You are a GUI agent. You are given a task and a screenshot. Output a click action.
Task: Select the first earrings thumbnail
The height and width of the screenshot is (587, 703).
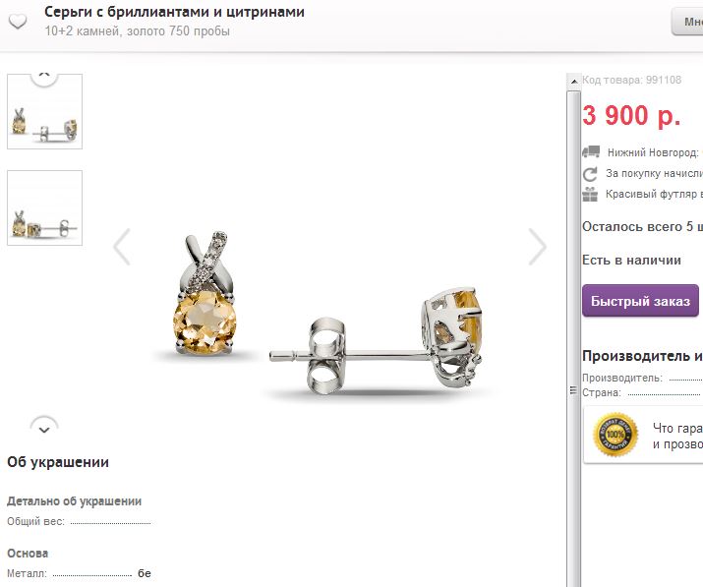[x=45, y=112]
